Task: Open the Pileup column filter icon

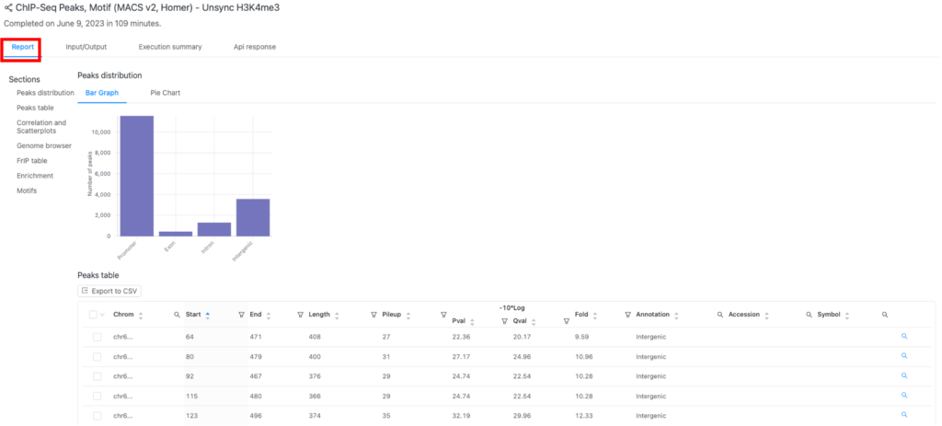Action: coord(443,315)
